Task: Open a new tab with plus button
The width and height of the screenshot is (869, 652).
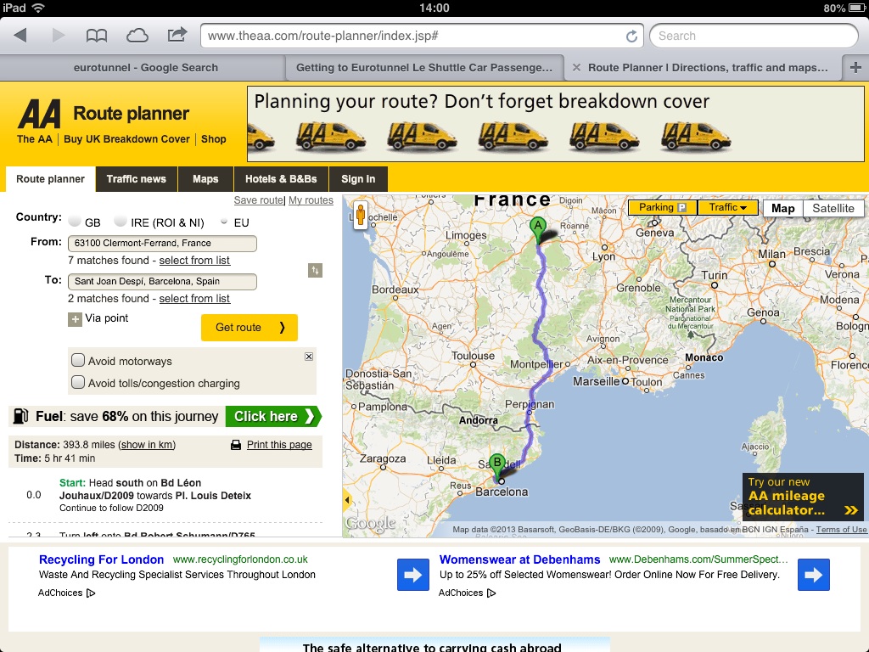Action: 855,68
